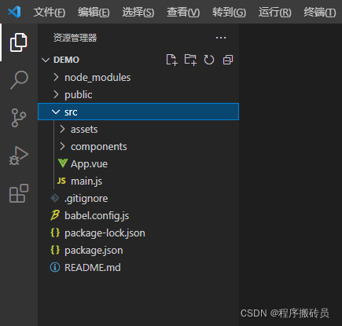This screenshot has width=342, height=326.
Task: Click the New Folder icon in DEMO header
Action: point(190,60)
